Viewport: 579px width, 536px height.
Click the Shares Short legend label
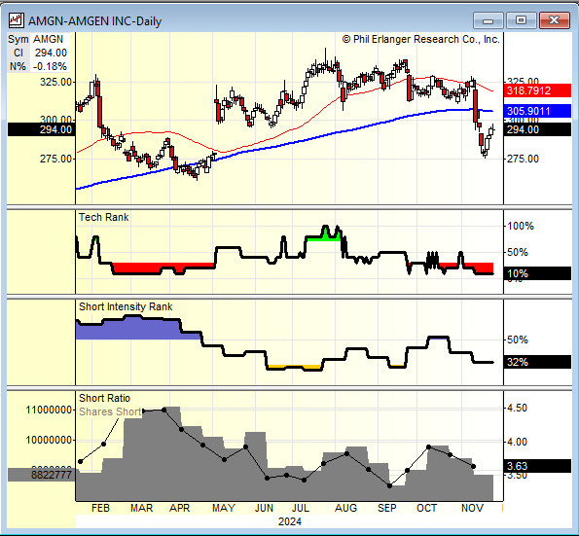[110, 411]
